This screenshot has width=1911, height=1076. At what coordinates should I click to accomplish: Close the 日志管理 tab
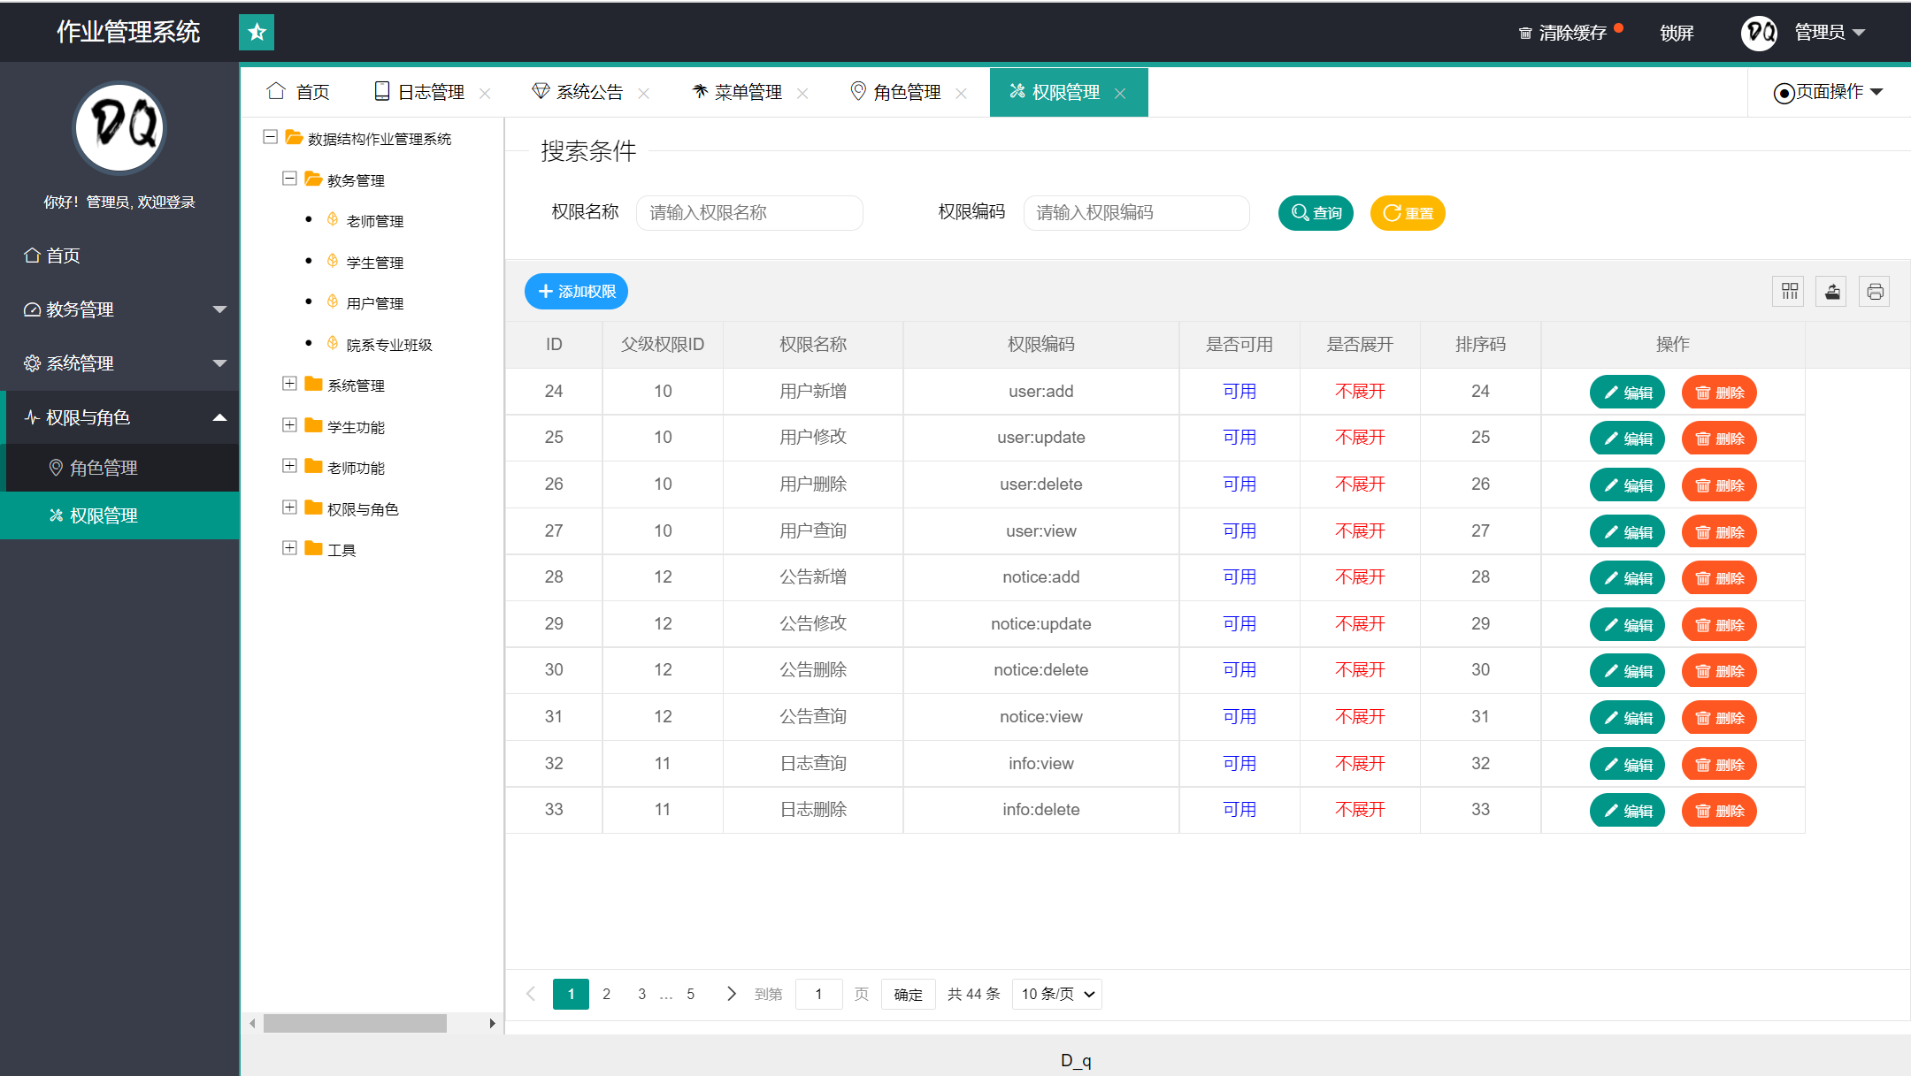coord(485,93)
